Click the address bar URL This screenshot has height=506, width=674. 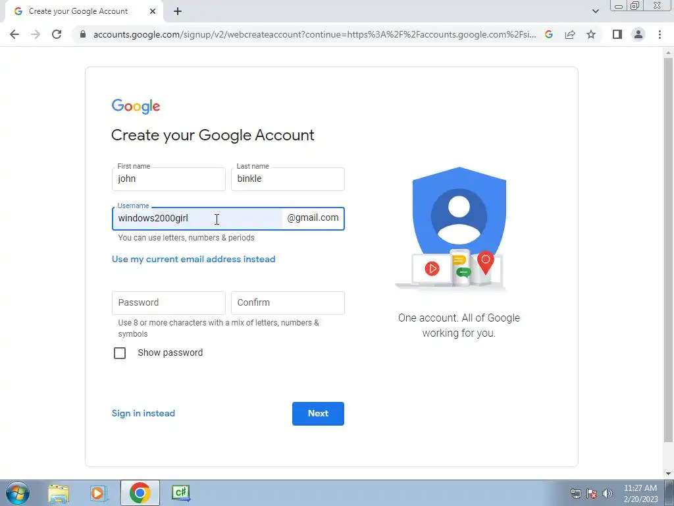coord(315,34)
